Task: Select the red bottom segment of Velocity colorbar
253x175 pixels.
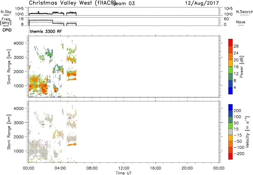Action: tap(231, 156)
